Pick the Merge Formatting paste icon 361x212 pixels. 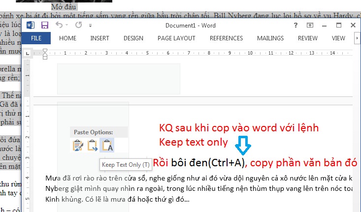point(92,145)
